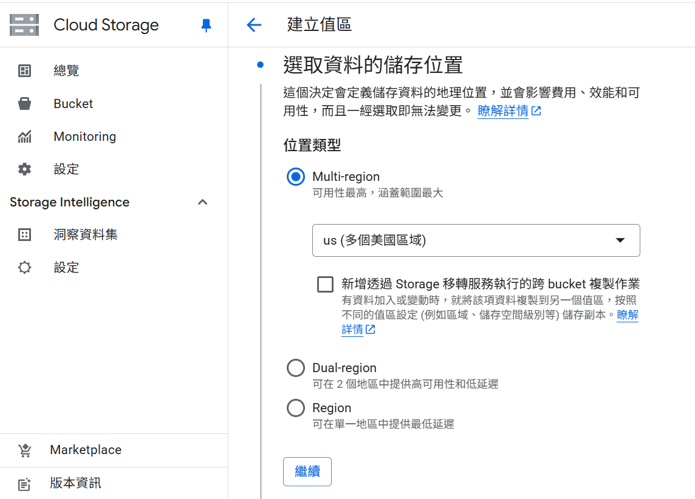Click the 繼續 button

tap(307, 471)
